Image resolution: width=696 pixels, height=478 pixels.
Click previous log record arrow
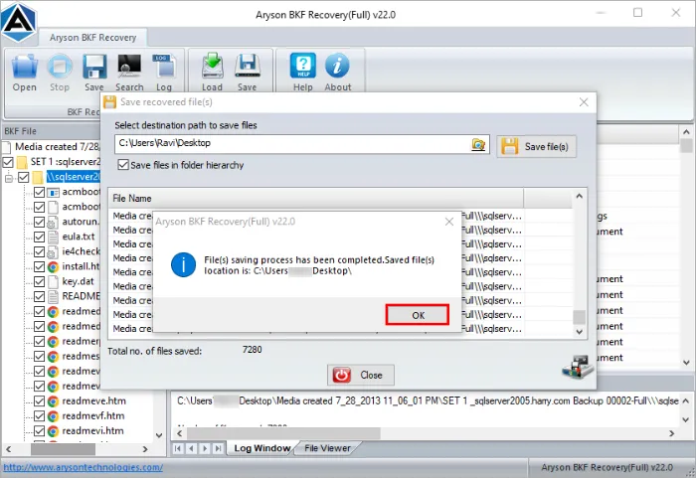click(x=191, y=448)
